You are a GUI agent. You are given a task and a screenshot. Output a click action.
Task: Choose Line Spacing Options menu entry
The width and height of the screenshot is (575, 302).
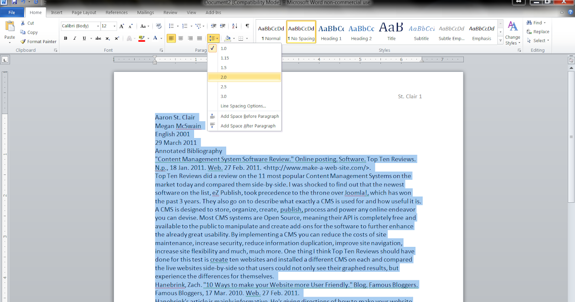[x=244, y=106]
